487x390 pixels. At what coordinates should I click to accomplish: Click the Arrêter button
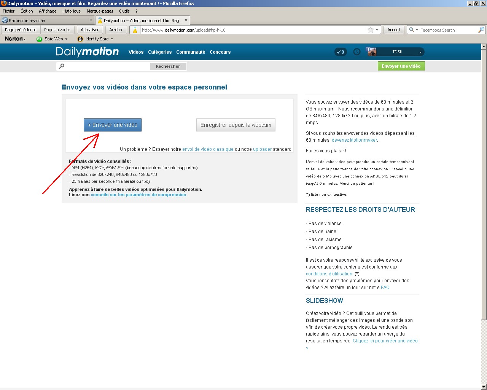[x=116, y=30]
